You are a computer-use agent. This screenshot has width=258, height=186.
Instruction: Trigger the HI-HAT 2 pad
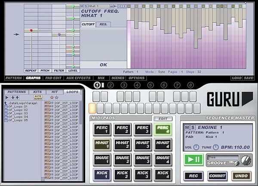122,145
